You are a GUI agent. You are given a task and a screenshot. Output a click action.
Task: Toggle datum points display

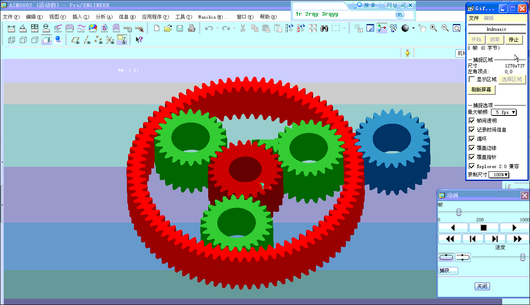pyautogui.click(x=98, y=40)
